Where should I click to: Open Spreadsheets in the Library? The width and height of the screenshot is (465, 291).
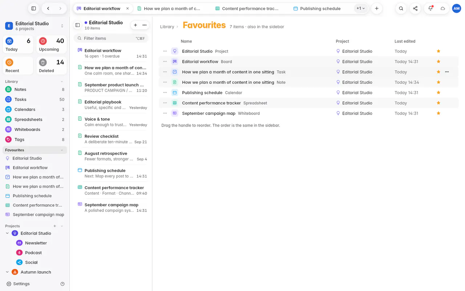click(x=35, y=119)
